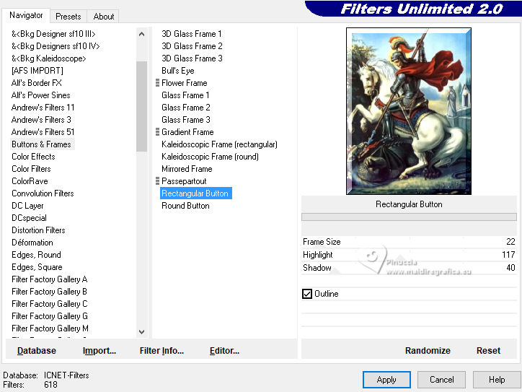This screenshot has width=522, height=392.
Task: Select the Edges, Square category
Action: pos(37,267)
